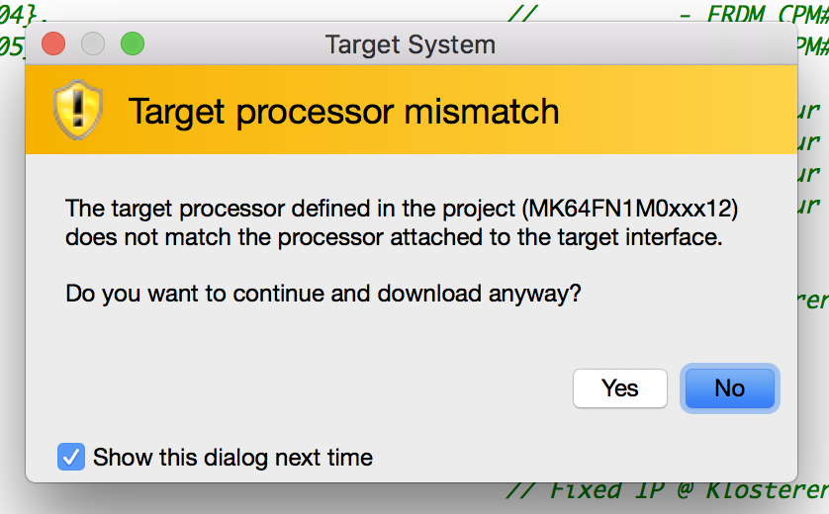Click the "continue and download anyway?" question text
829x514 pixels.
(x=407, y=294)
